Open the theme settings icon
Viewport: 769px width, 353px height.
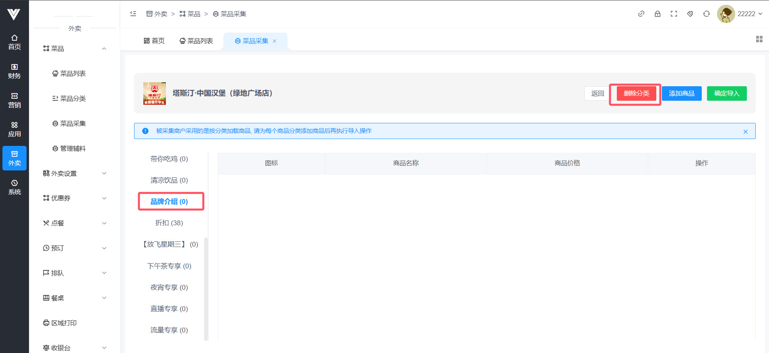click(690, 14)
